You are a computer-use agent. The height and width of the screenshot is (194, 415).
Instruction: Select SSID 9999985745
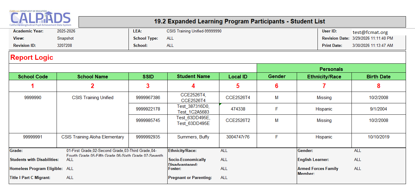[x=148, y=120]
